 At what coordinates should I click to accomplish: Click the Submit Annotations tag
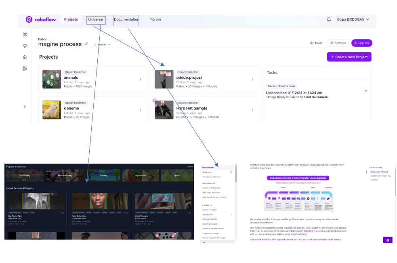tap(281, 86)
